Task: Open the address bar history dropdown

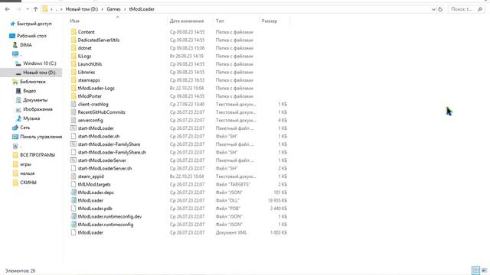Action: coord(433,9)
